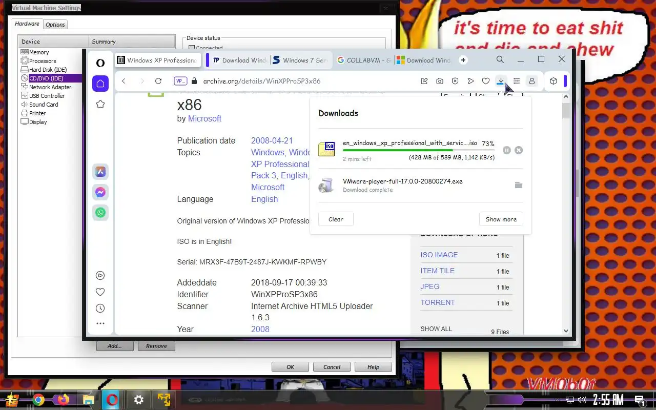Screen dimensions: 656x410
Task: Open the Opera menu logo
Action: 100,63
